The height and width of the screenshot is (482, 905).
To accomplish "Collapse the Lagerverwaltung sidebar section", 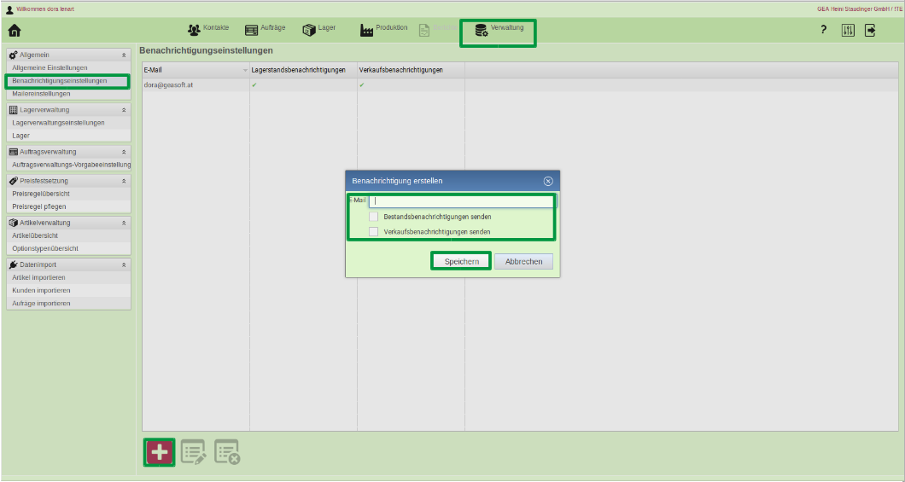I will [124, 110].
